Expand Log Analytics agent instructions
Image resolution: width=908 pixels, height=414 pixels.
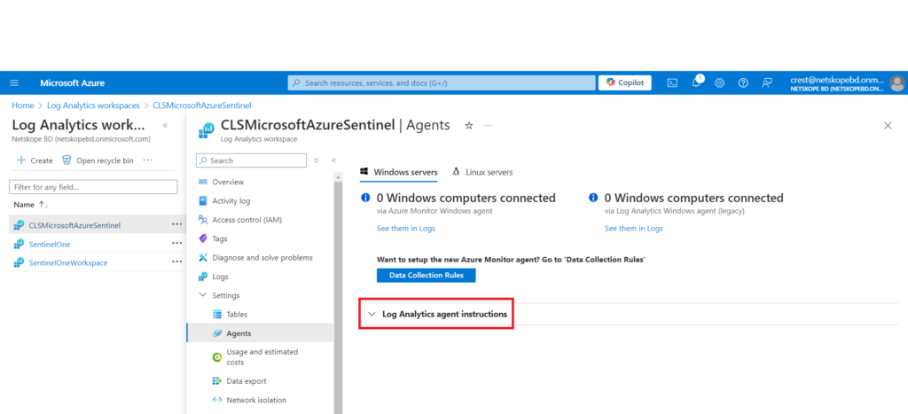(x=436, y=314)
